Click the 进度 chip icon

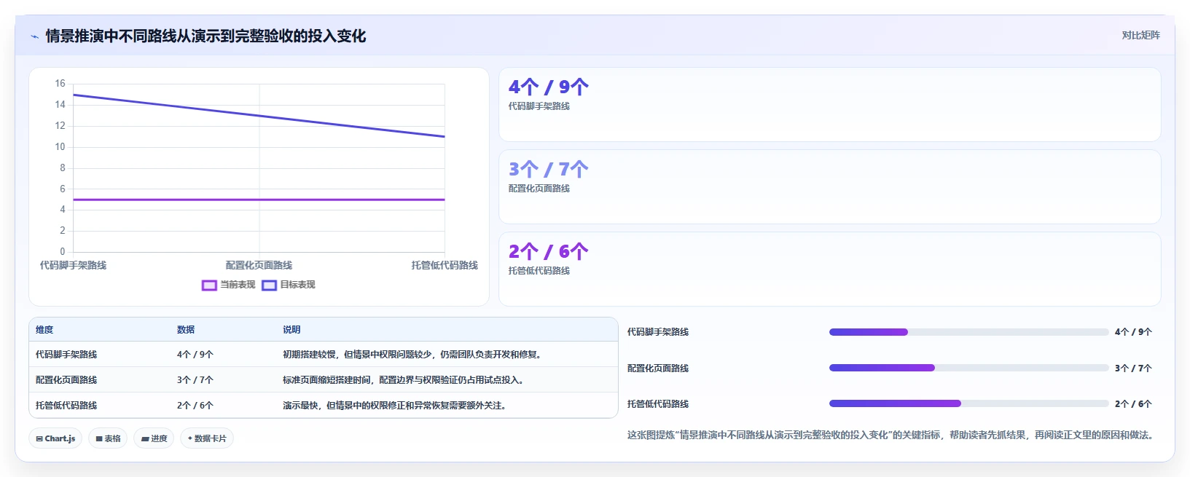pyautogui.click(x=145, y=439)
